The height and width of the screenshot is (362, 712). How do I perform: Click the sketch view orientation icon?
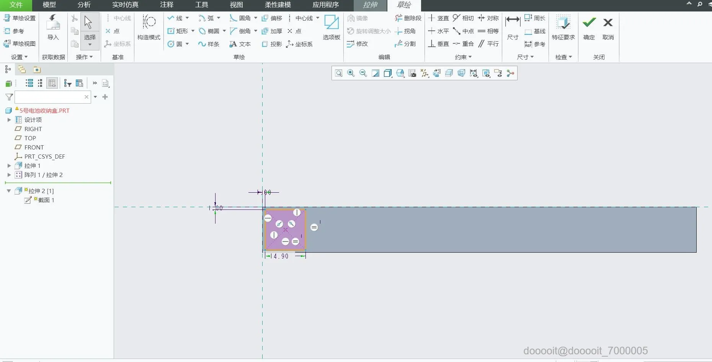pyautogui.click(x=437, y=73)
